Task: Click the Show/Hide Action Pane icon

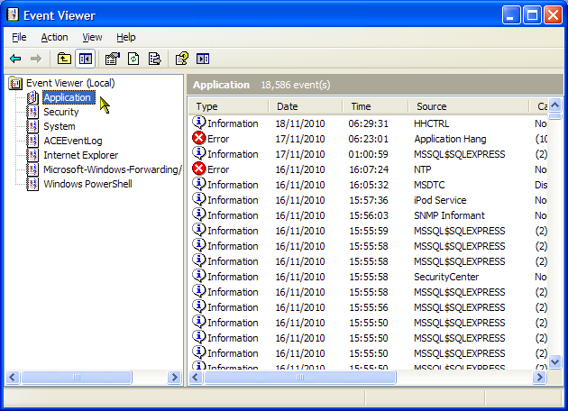Action: point(203,59)
